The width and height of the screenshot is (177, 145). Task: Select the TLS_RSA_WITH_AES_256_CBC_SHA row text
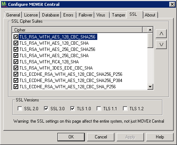pyautogui.click(x=54, y=56)
